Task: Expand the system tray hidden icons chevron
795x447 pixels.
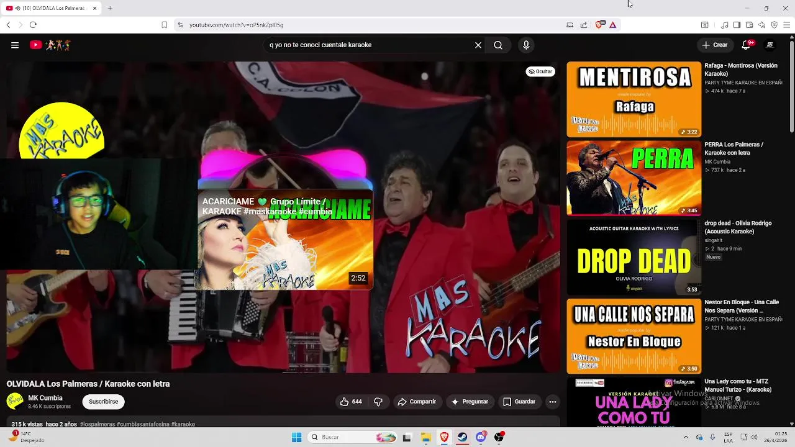Action: tap(686, 437)
